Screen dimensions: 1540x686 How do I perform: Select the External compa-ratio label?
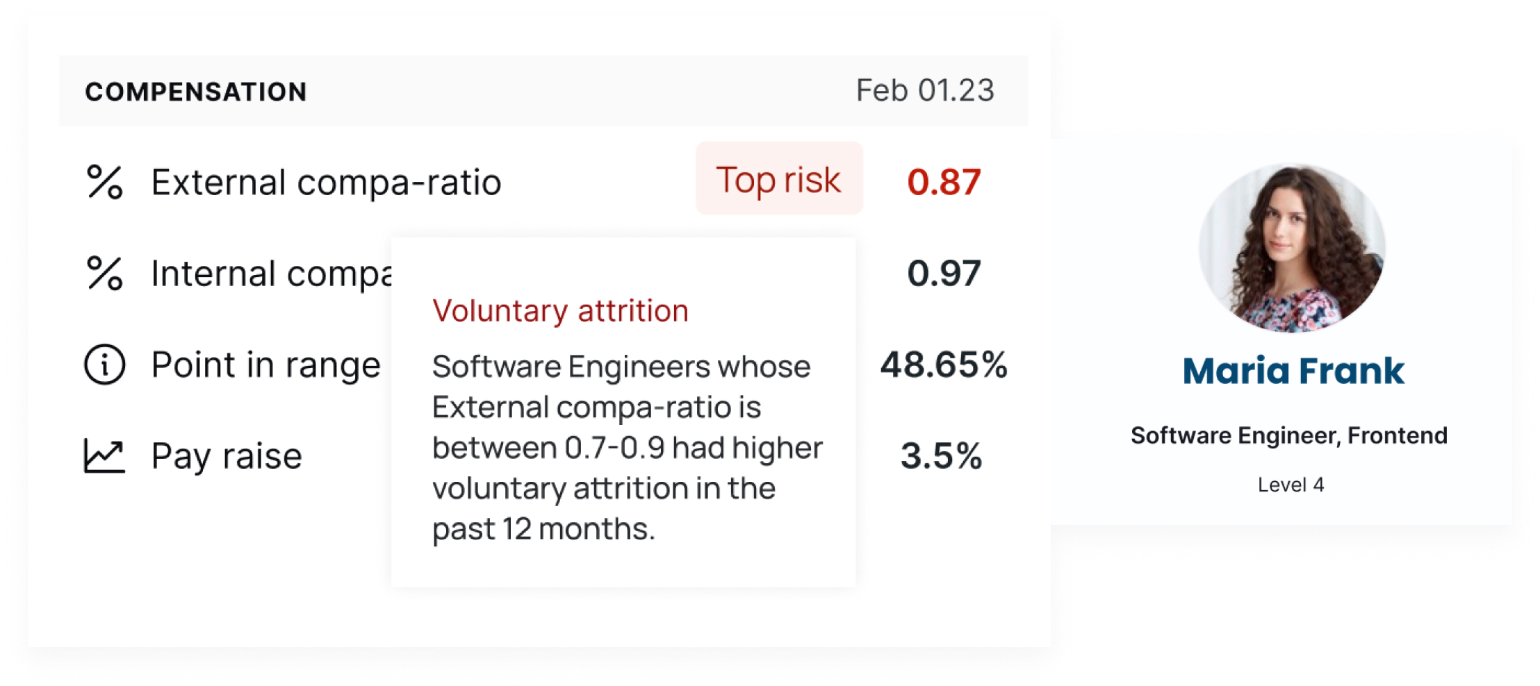[x=326, y=183]
